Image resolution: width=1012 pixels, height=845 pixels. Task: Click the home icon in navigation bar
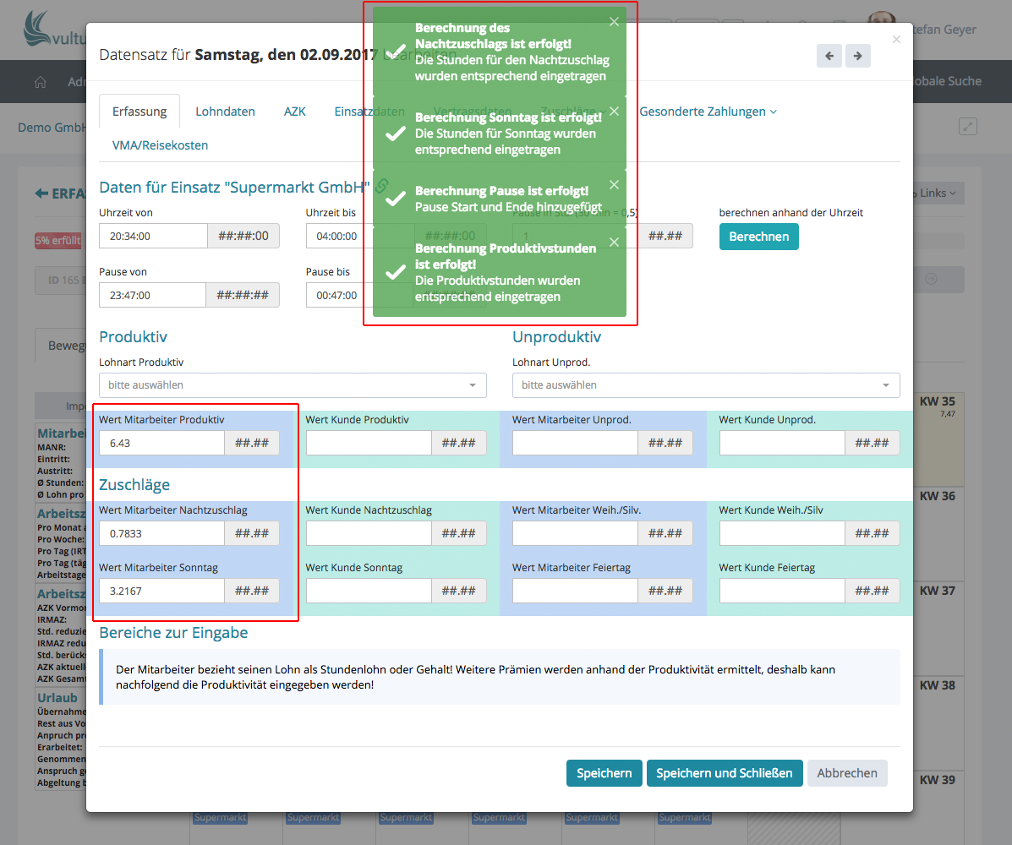pyautogui.click(x=40, y=82)
